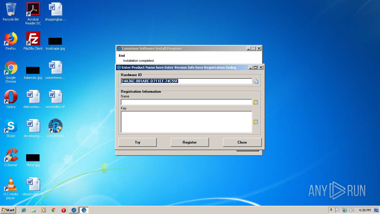Focus the Name input field
380x214 pixels.
(186, 102)
